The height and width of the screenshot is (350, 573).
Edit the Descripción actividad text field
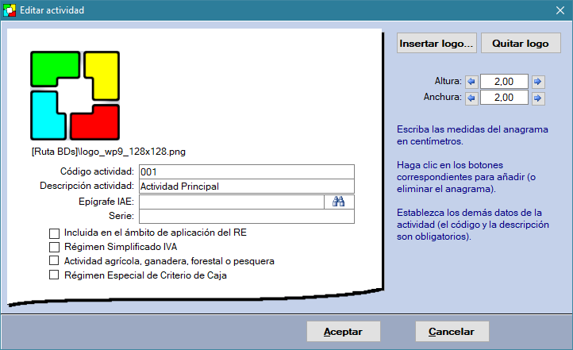[245, 187]
